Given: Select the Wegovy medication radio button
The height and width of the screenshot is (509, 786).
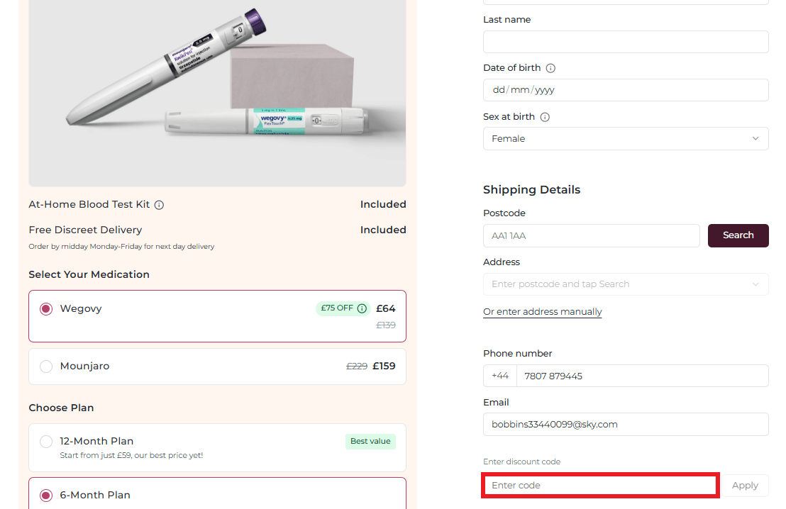Looking at the screenshot, I should point(46,309).
